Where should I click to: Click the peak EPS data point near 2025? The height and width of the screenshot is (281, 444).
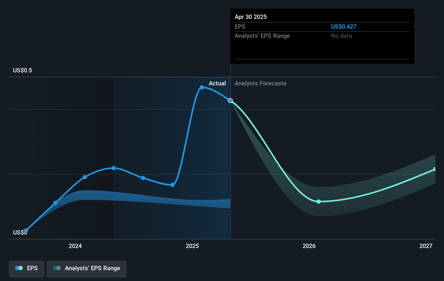click(x=202, y=87)
